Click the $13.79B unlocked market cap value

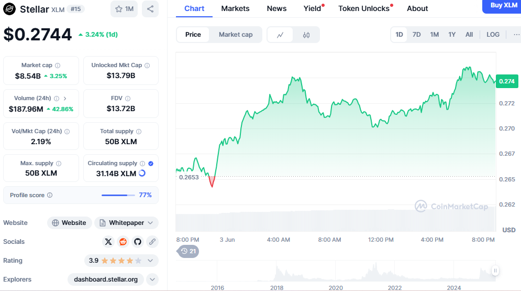[x=121, y=76]
